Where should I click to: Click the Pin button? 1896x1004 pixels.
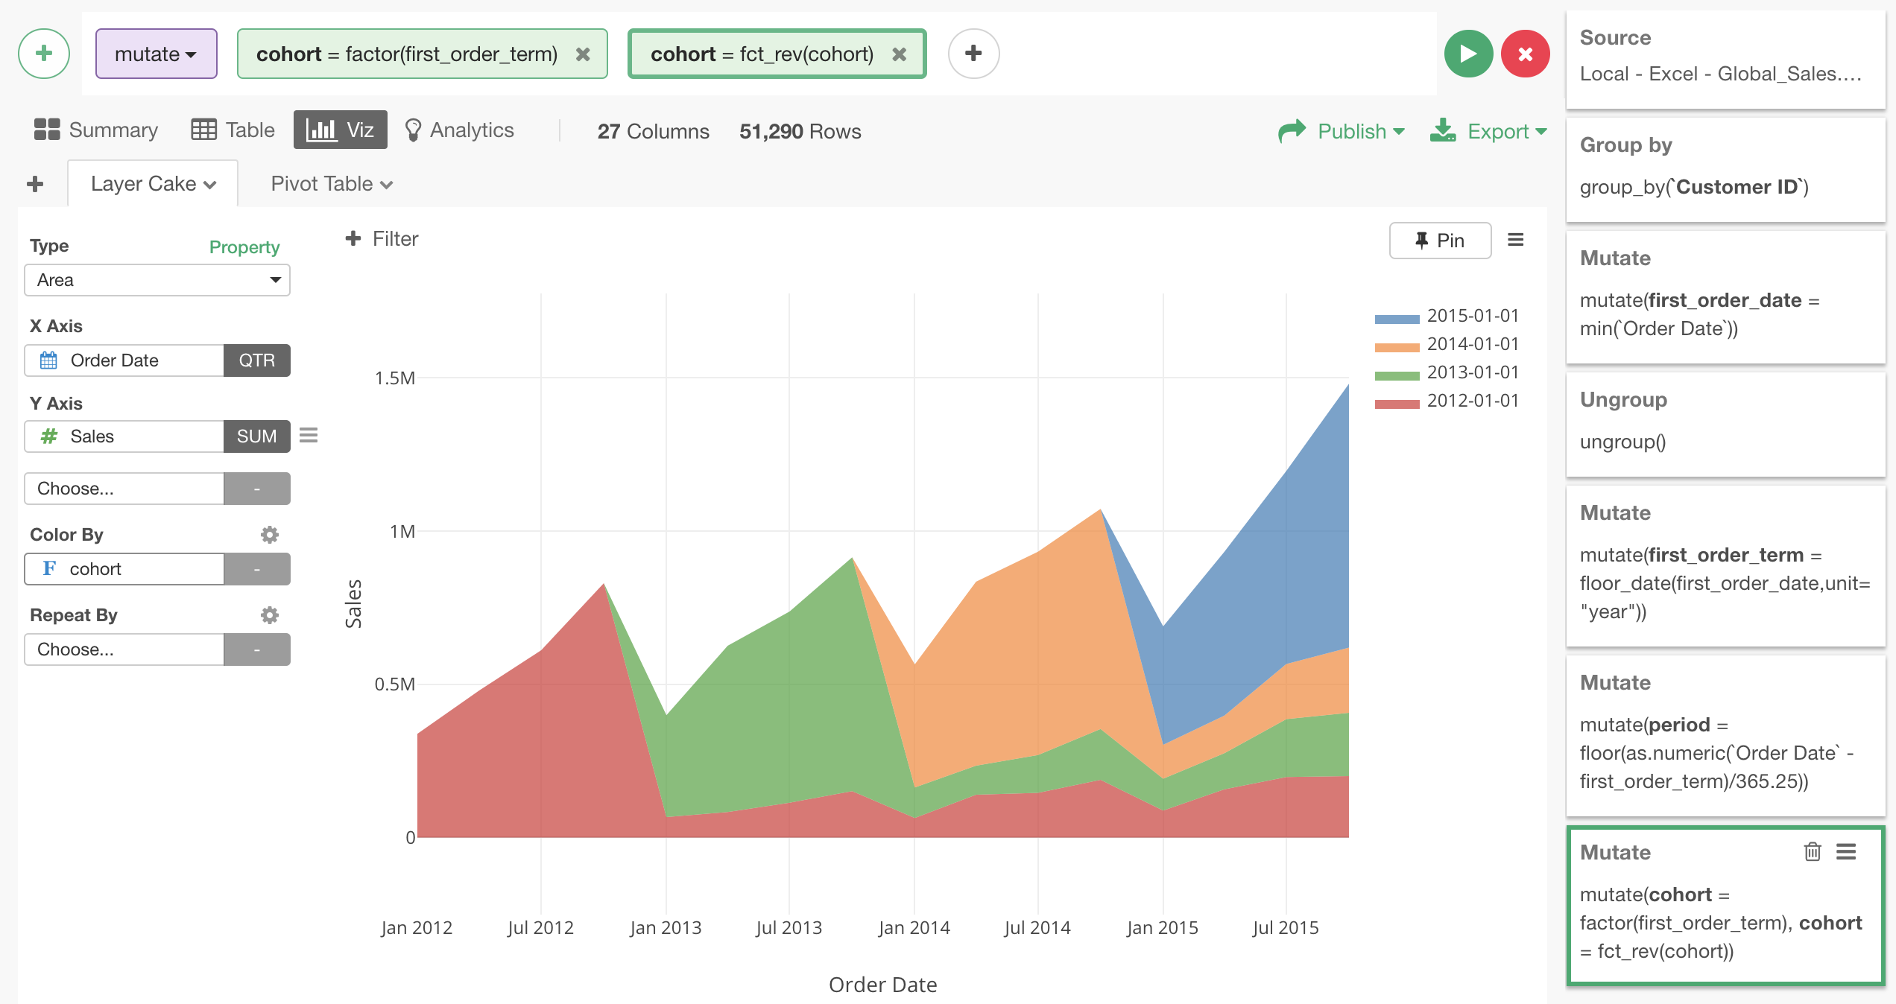[x=1439, y=240]
